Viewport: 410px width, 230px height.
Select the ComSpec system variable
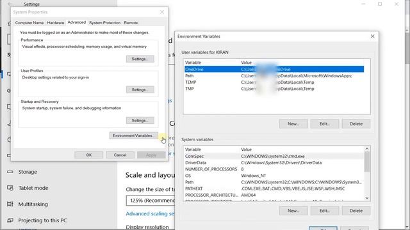(x=274, y=156)
